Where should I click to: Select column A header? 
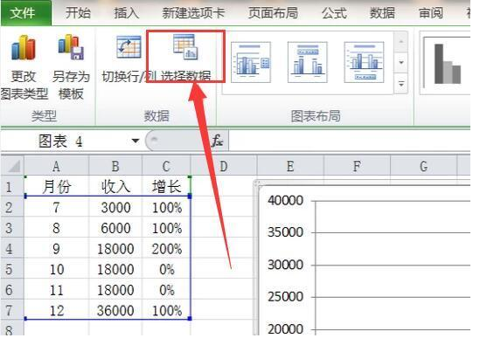[56, 166]
